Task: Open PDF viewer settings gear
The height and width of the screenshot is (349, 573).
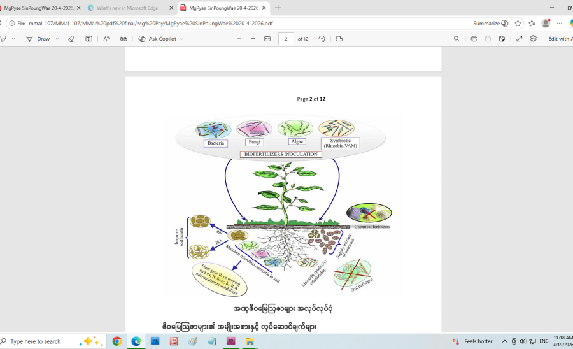Action: pyautogui.click(x=534, y=39)
